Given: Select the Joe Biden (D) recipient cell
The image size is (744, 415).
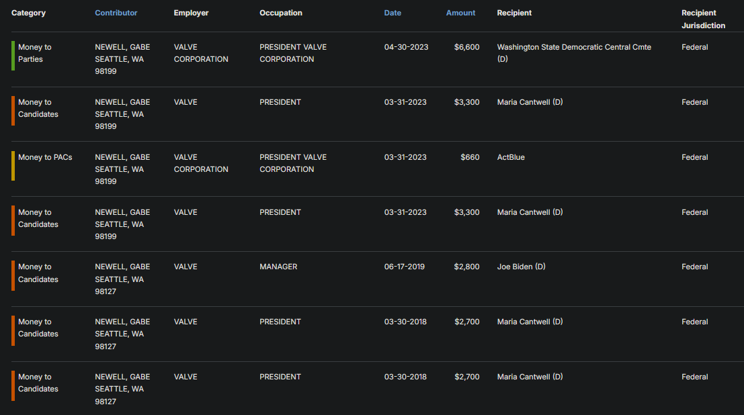Looking at the screenshot, I should [x=521, y=267].
